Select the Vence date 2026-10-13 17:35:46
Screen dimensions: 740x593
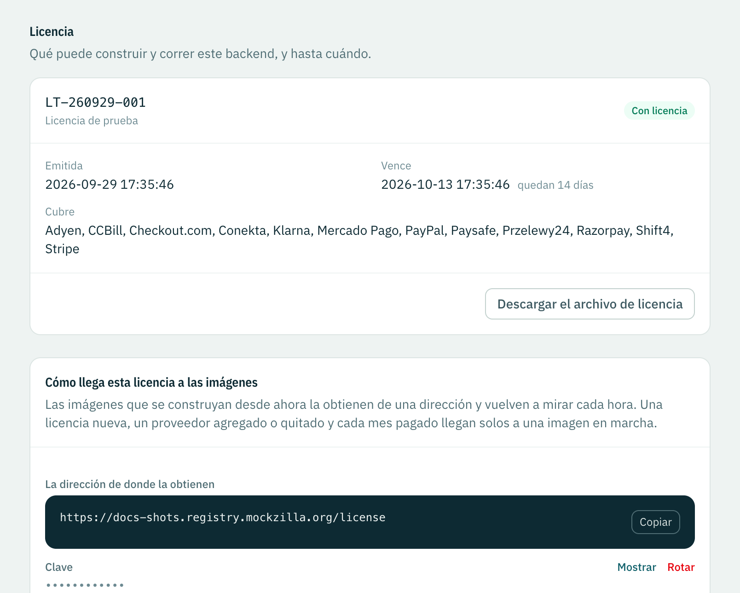point(445,185)
